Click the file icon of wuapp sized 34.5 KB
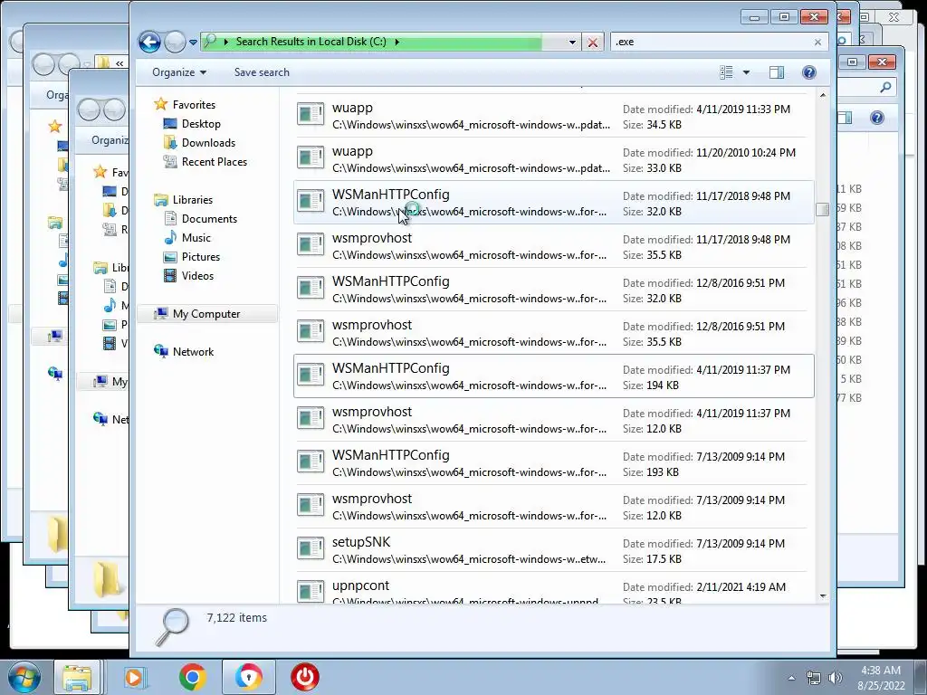Image resolution: width=927 pixels, height=695 pixels. pyautogui.click(x=311, y=114)
